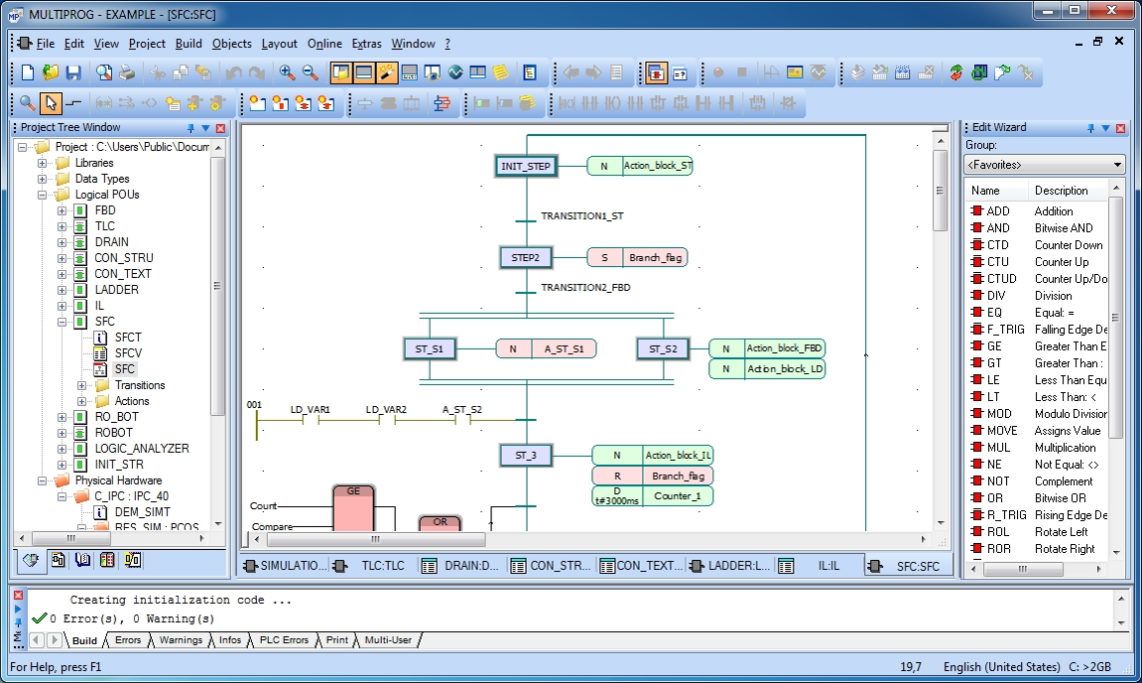Zoom out with the minus magnifier icon

311,72
